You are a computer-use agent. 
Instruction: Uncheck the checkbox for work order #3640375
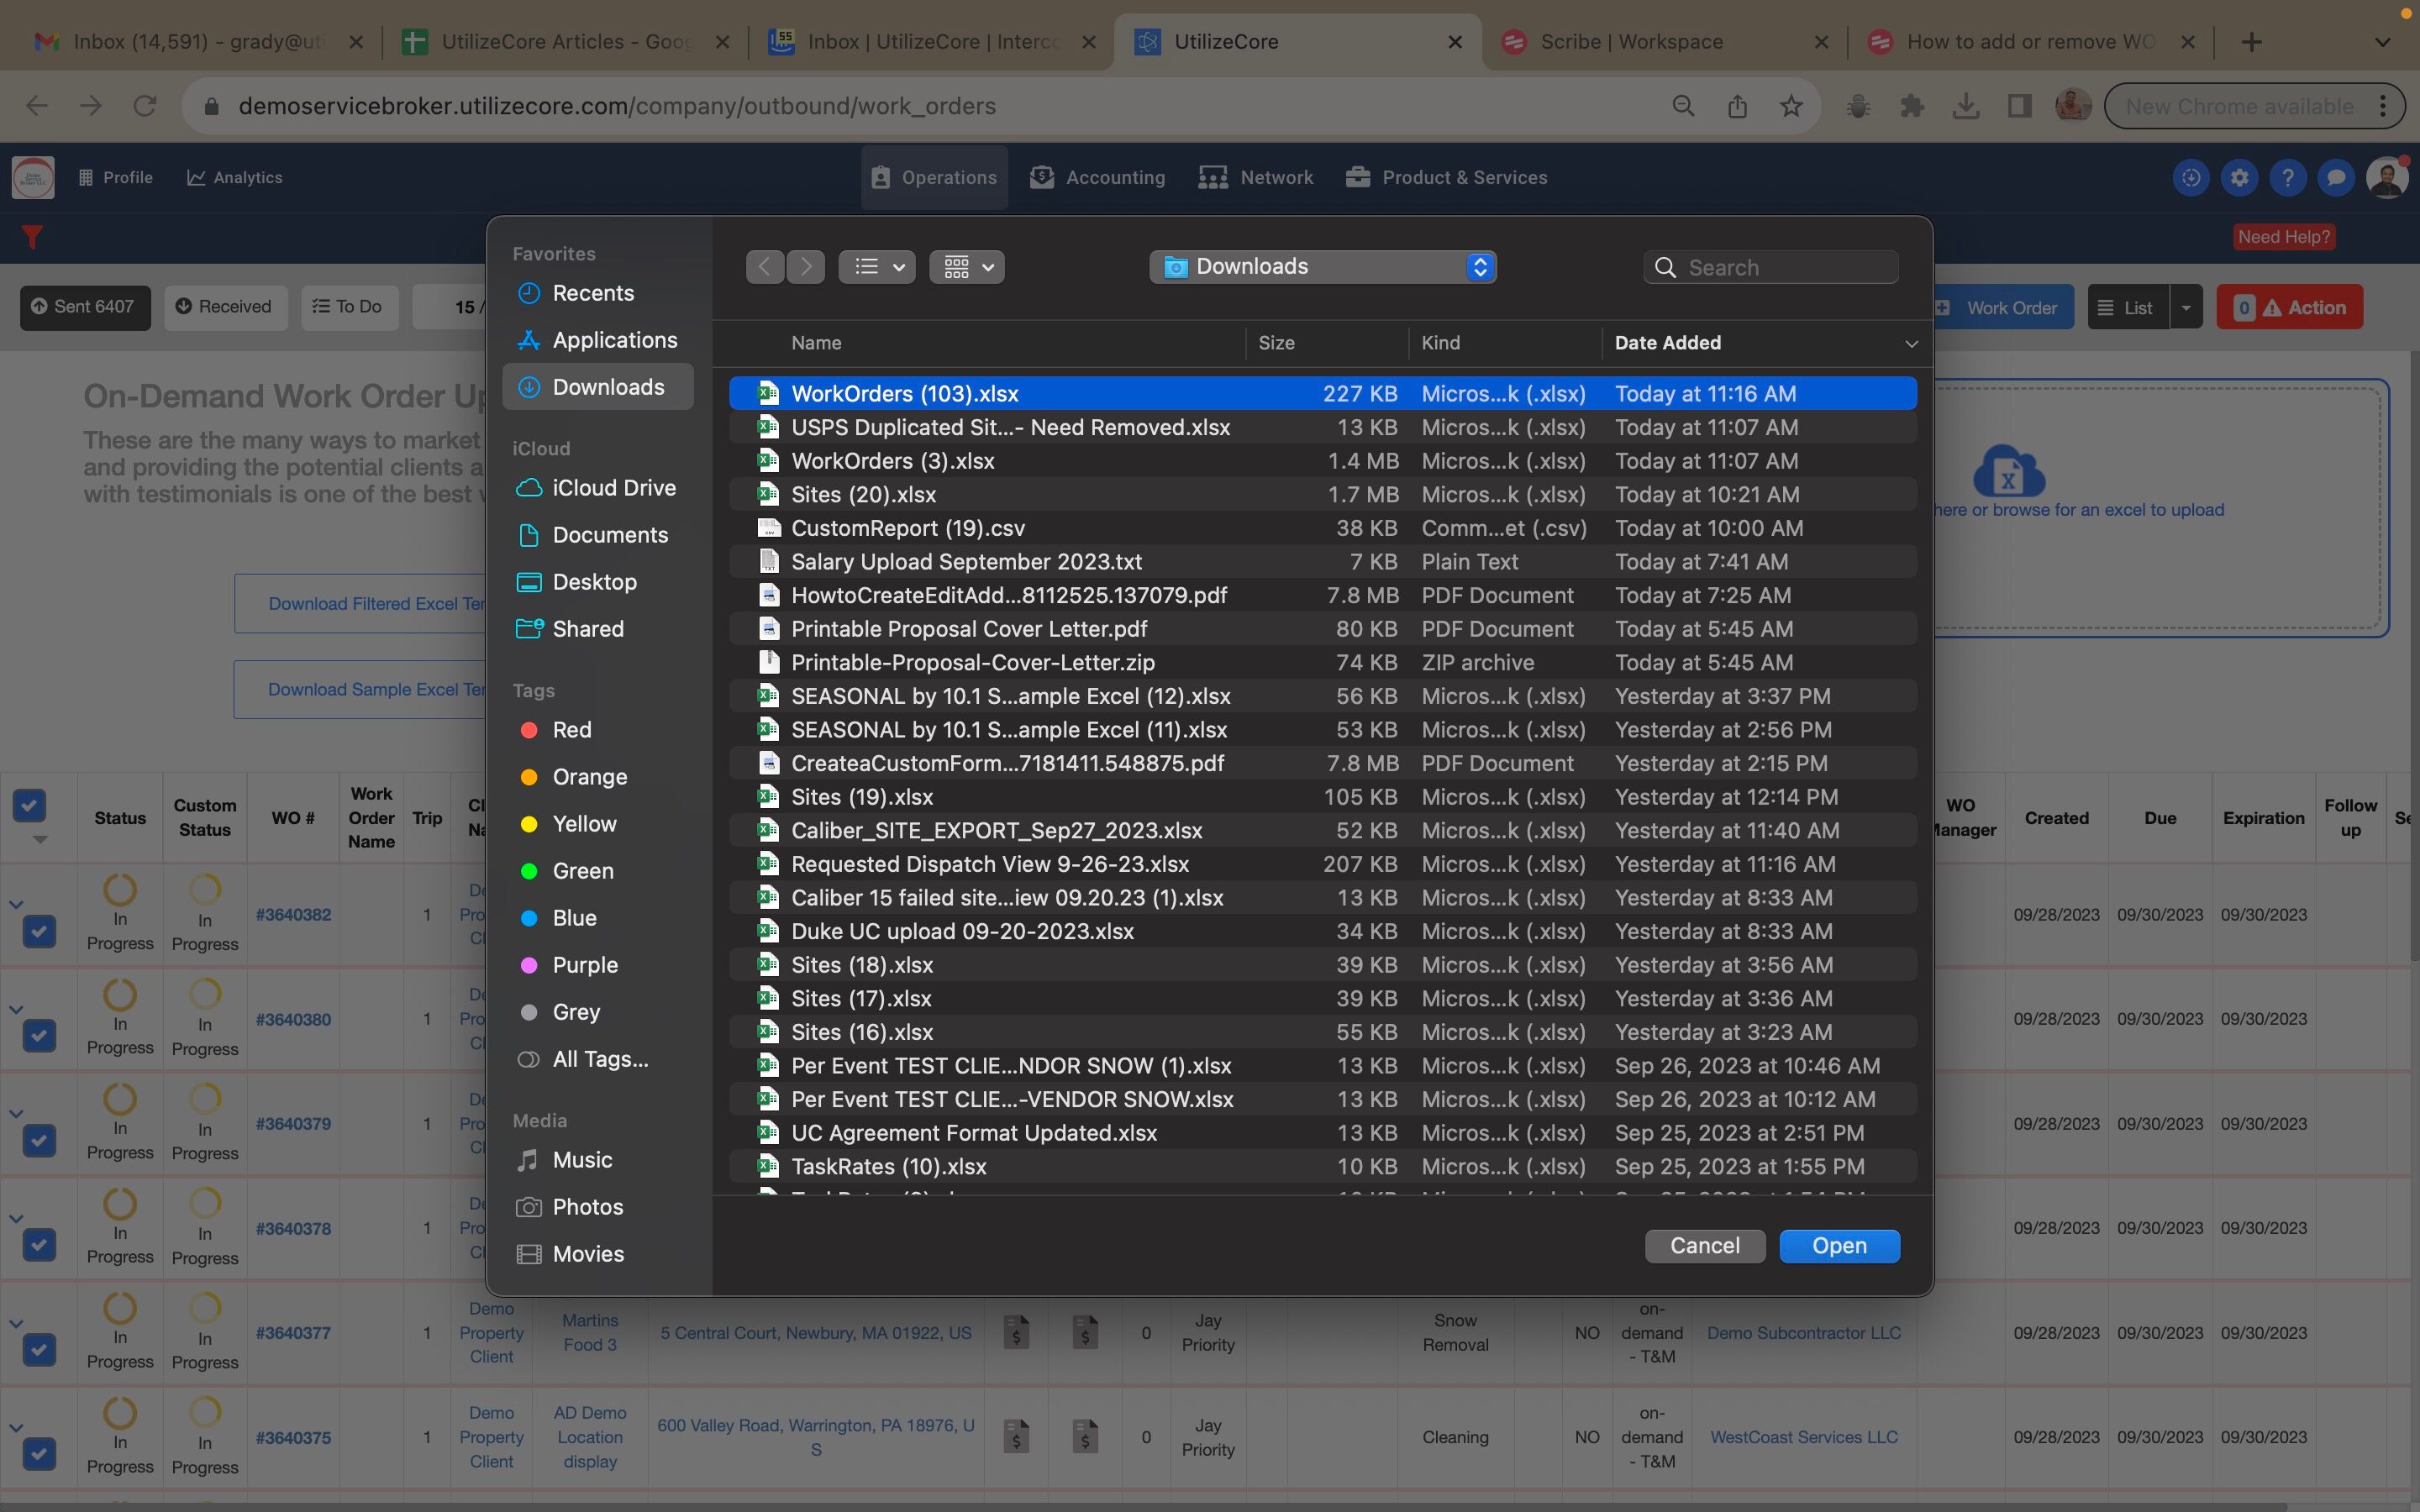tap(39, 1453)
